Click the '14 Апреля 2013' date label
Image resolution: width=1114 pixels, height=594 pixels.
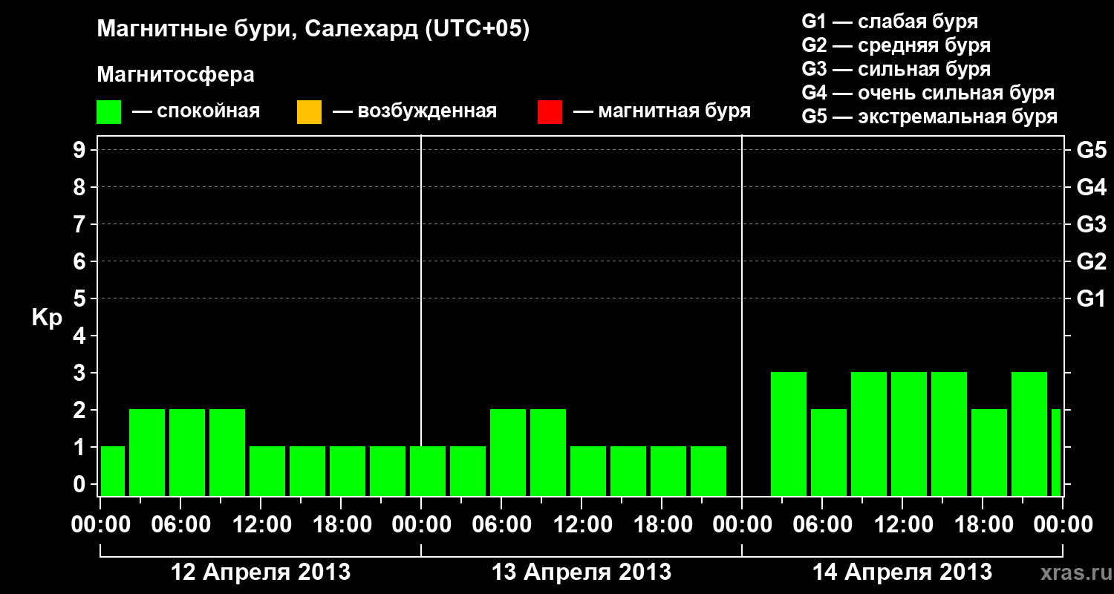coord(902,572)
